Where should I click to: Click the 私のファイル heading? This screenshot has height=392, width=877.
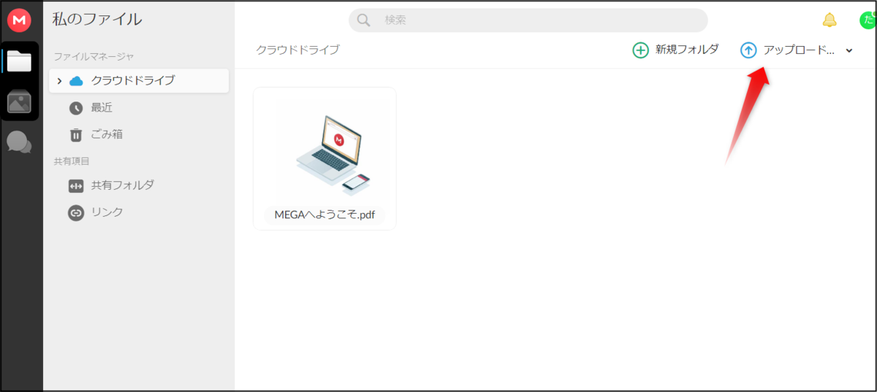(x=97, y=20)
